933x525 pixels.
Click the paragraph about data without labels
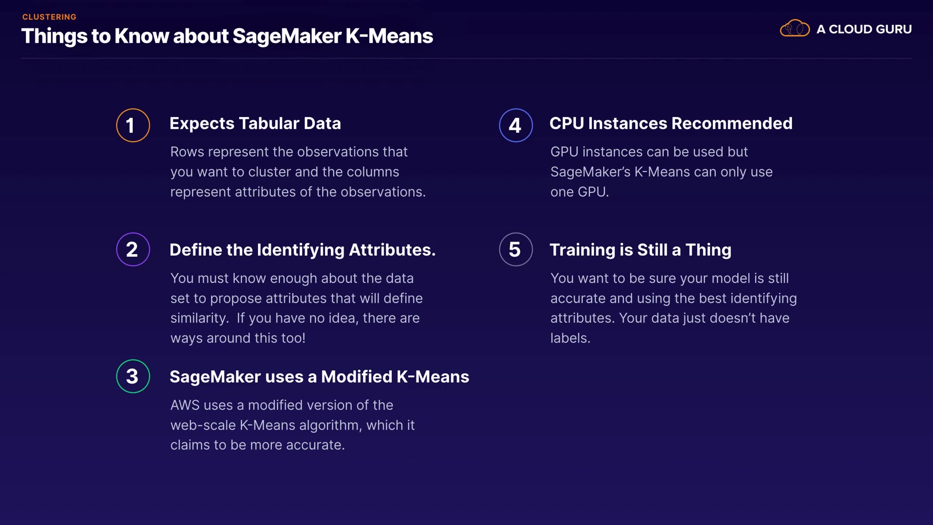tap(673, 308)
